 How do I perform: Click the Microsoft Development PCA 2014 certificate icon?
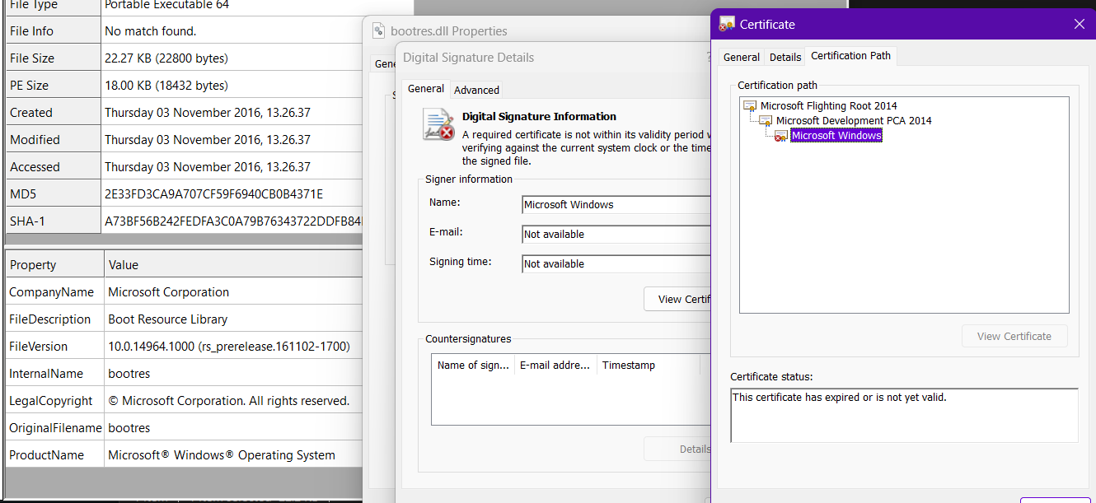click(766, 121)
